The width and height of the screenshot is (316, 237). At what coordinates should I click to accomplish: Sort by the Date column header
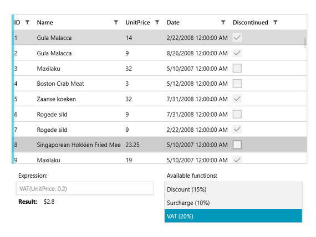pos(173,22)
